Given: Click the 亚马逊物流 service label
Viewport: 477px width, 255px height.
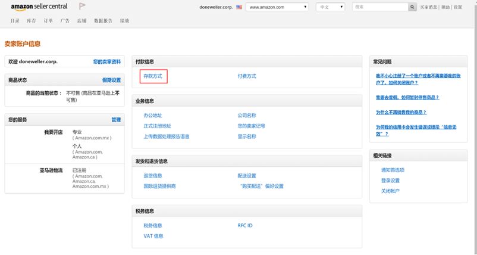Looking at the screenshot, I should tap(51, 170).
